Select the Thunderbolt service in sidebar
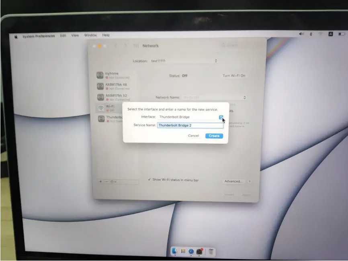 [110, 119]
